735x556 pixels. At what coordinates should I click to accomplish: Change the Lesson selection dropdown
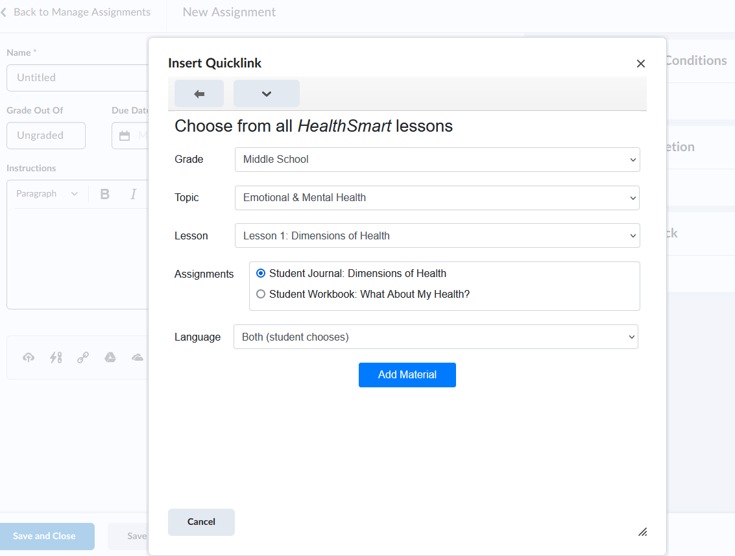(437, 236)
